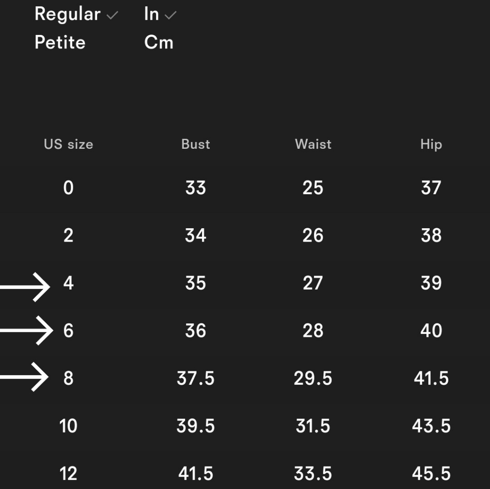The image size is (490, 489).
Task: Switch to Petite sizing
Action: 60,42
